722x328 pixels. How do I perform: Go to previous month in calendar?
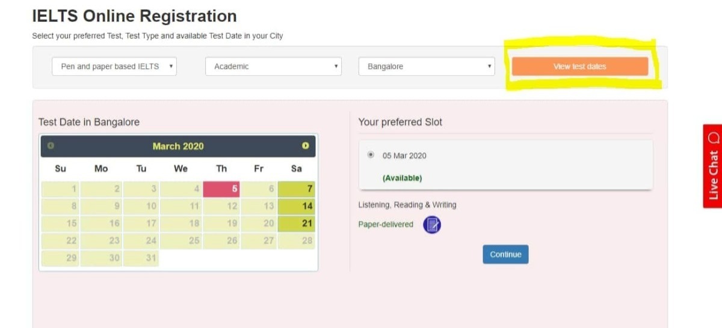tap(51, 146)
